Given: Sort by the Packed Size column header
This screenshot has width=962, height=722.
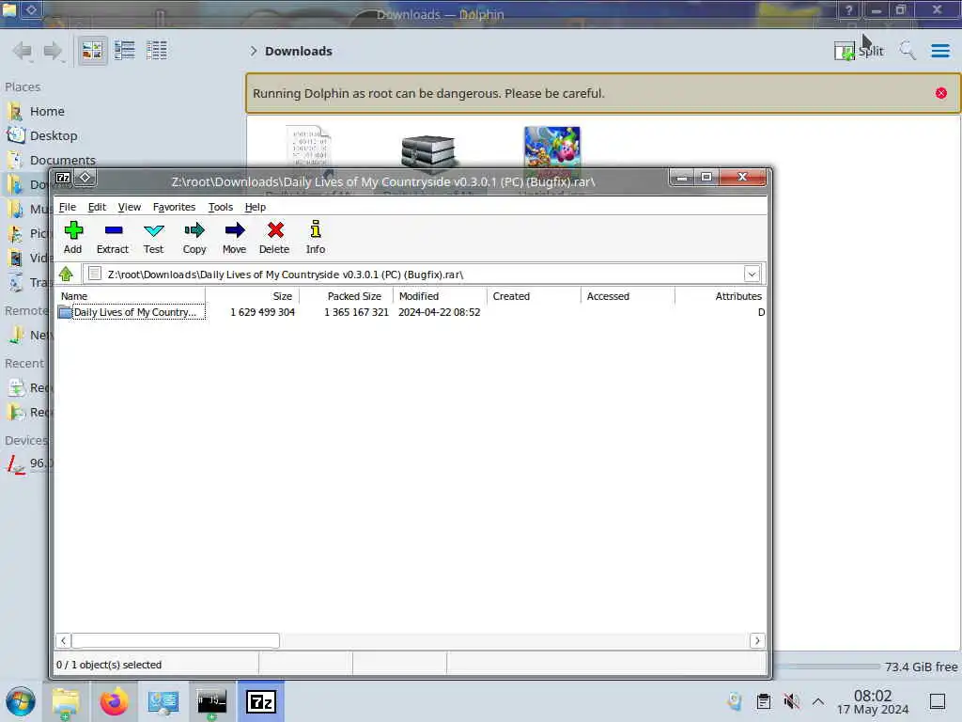Looking at the screenshot, I should 346,296.
